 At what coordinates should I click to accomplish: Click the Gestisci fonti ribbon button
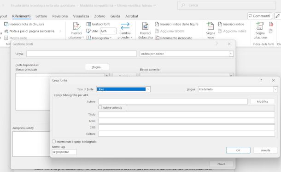pos(99,24)
